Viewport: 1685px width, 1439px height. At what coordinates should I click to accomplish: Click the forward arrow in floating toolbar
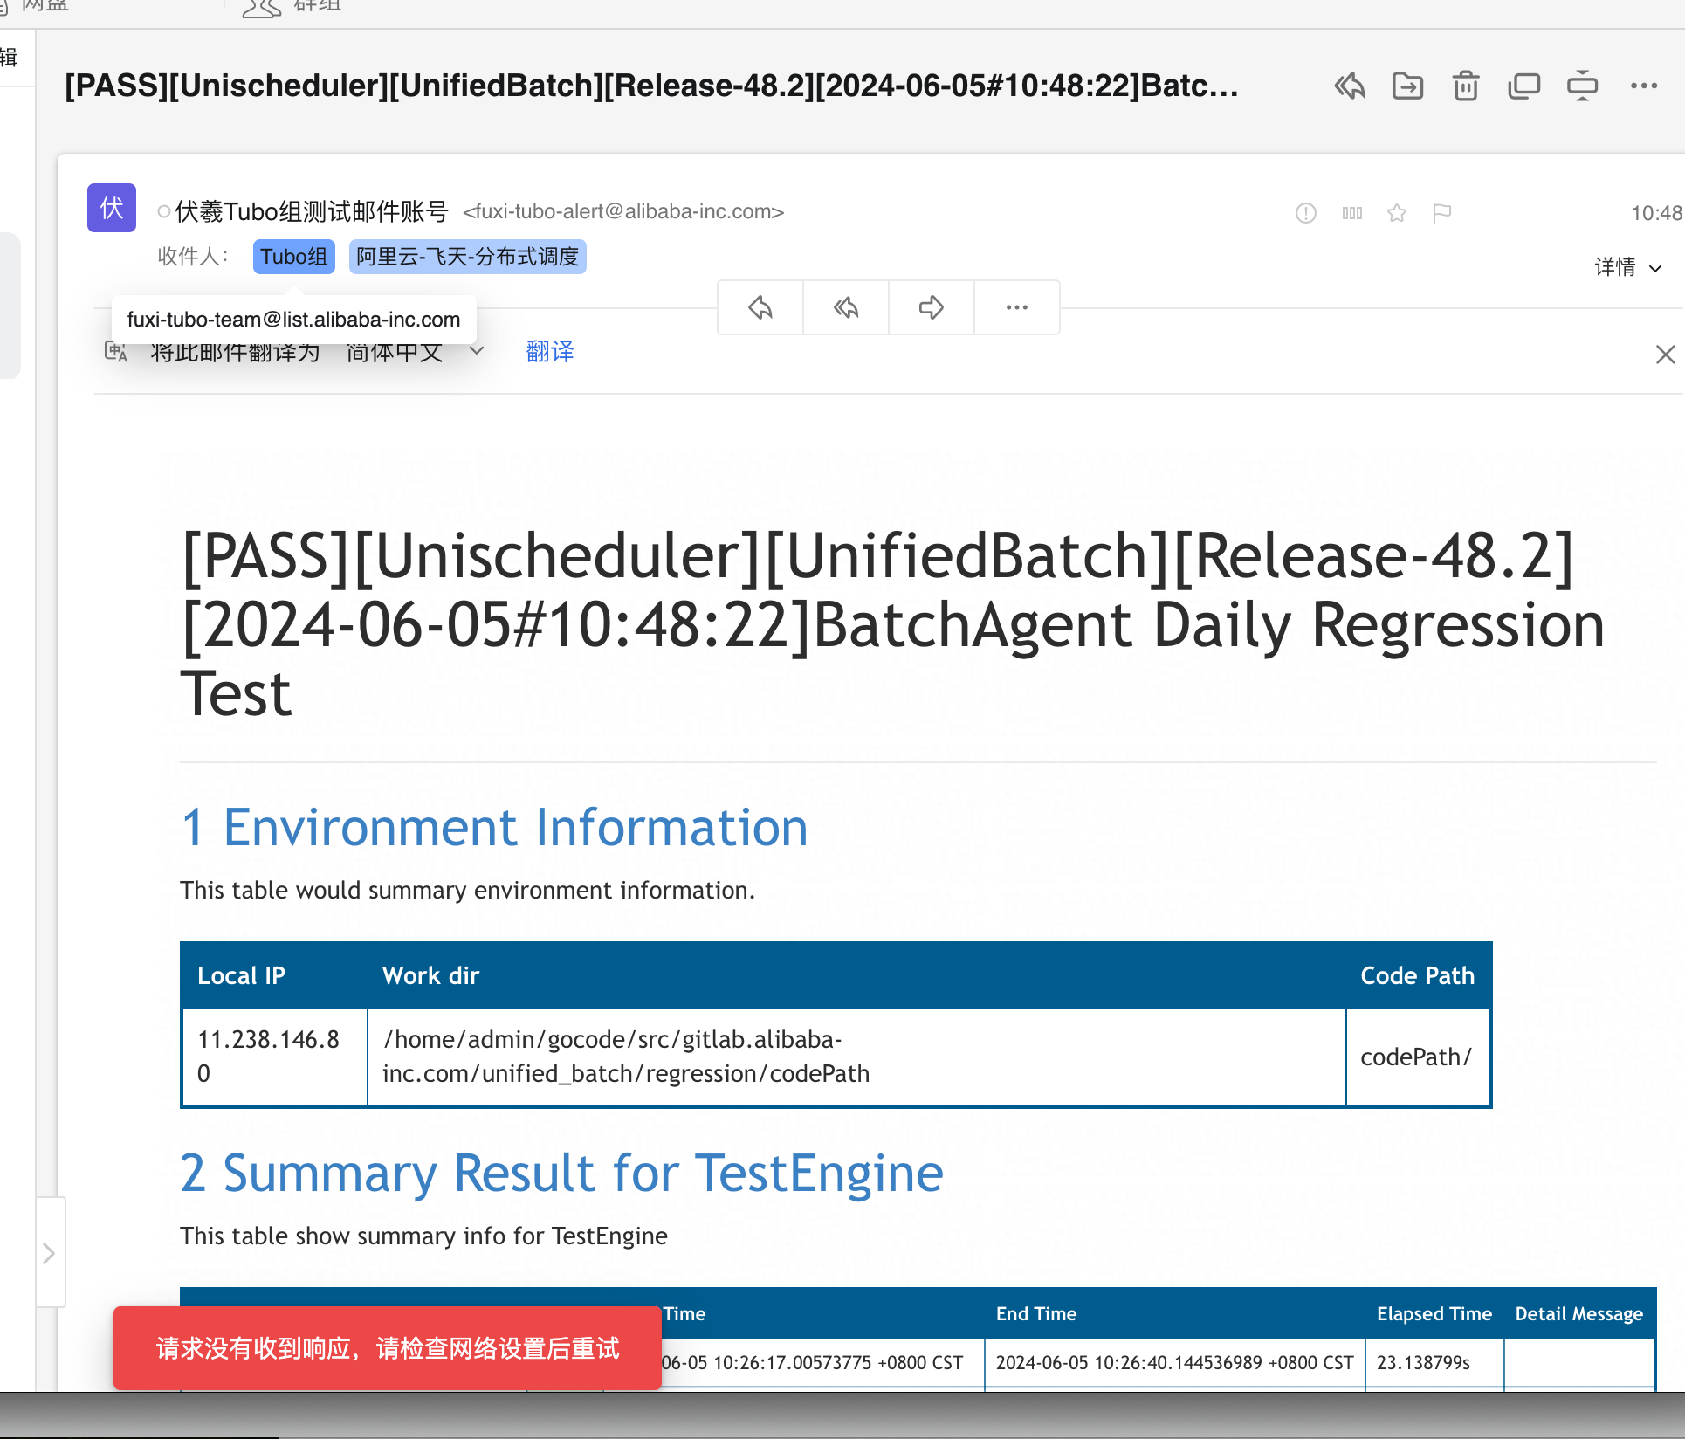coord(931,307)
